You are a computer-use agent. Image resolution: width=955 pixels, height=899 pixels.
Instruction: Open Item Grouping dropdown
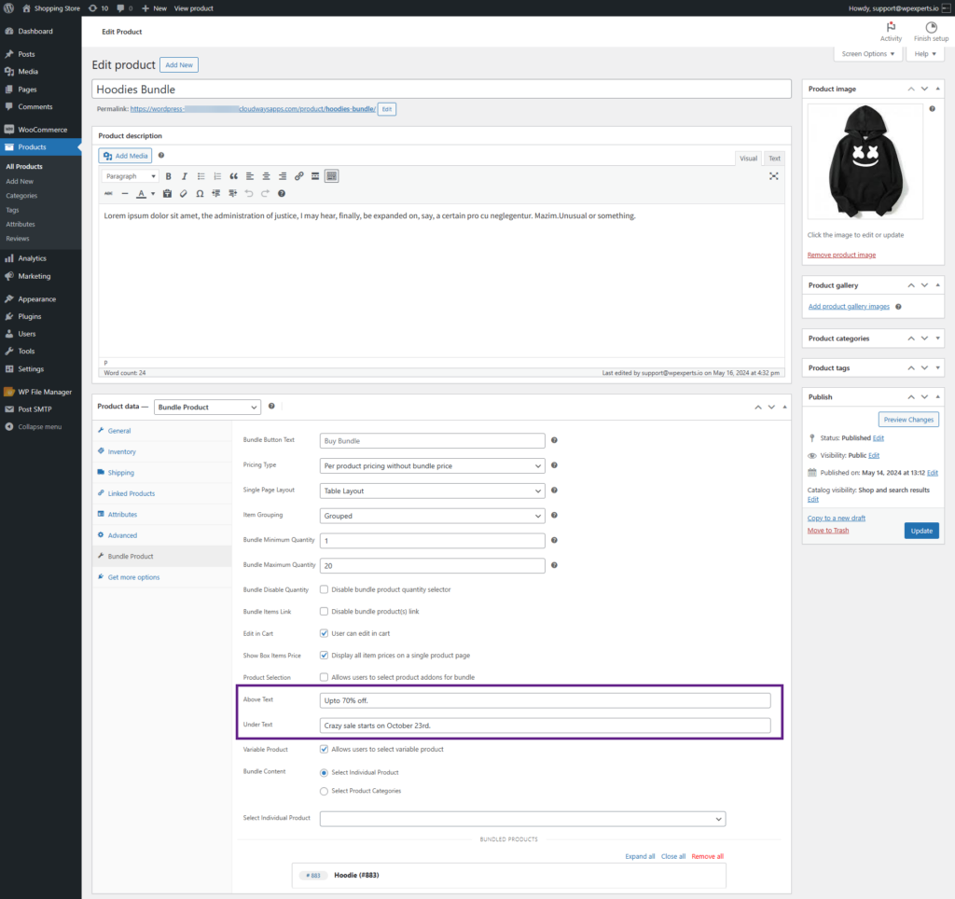pyautogui.click(x=432, y=516)
